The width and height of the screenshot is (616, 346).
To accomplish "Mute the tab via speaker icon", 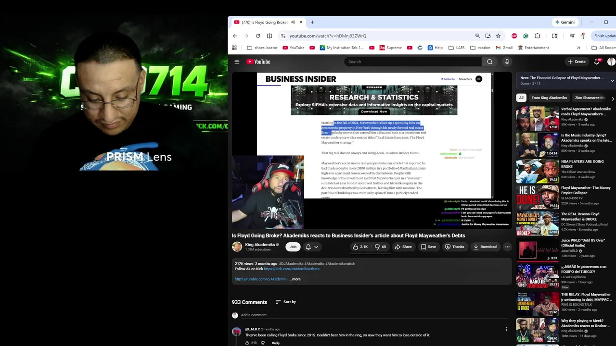I will [x=293, y=22].
